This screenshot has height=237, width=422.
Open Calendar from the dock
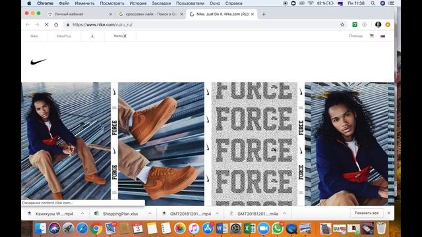(x=138, y=228)
